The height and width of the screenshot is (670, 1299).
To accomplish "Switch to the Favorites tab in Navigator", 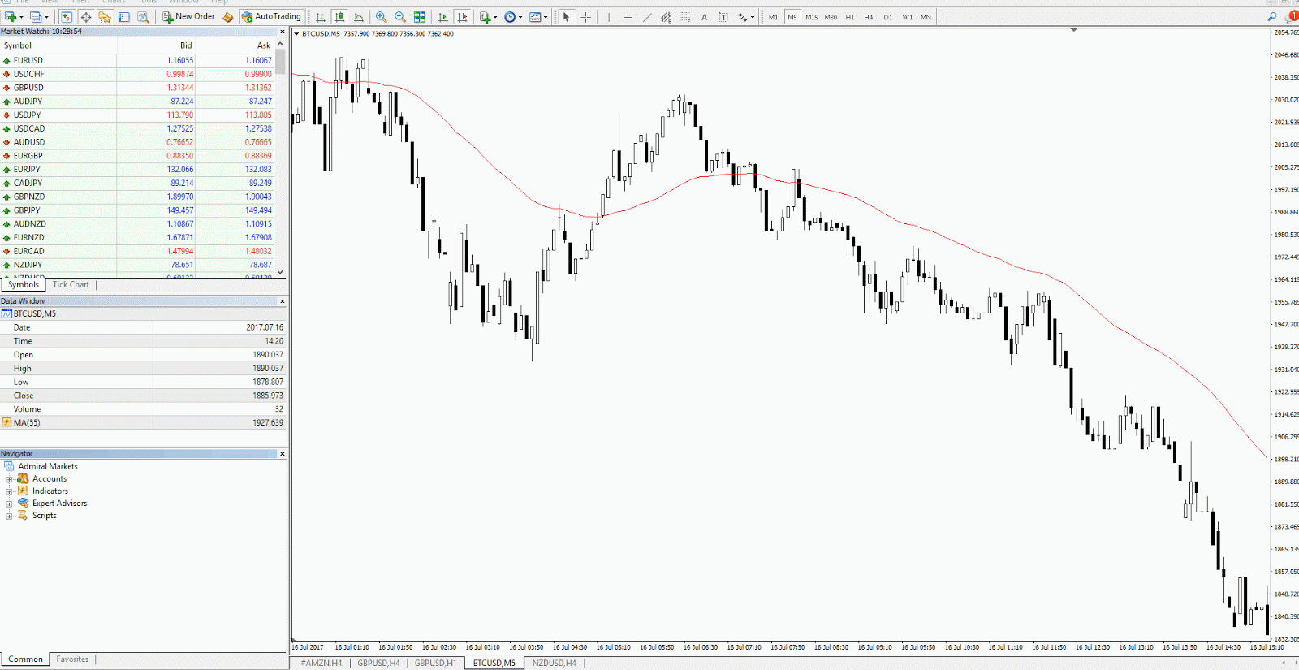I will point(72,659).
